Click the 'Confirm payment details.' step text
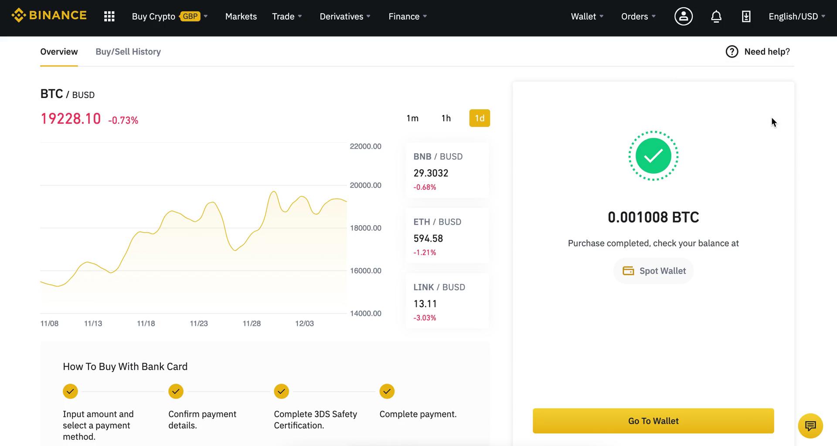 (202, 420)
